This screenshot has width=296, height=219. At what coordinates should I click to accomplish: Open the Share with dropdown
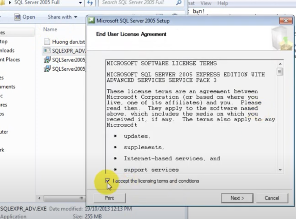(x=63, y=17)
